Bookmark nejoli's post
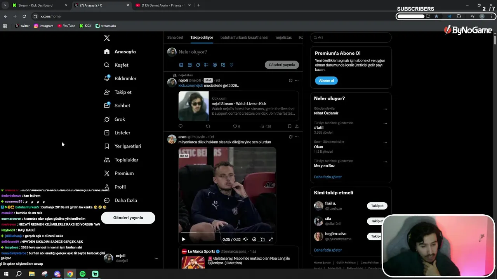Screen dimensions: 497x279 (x=290, y=126)
